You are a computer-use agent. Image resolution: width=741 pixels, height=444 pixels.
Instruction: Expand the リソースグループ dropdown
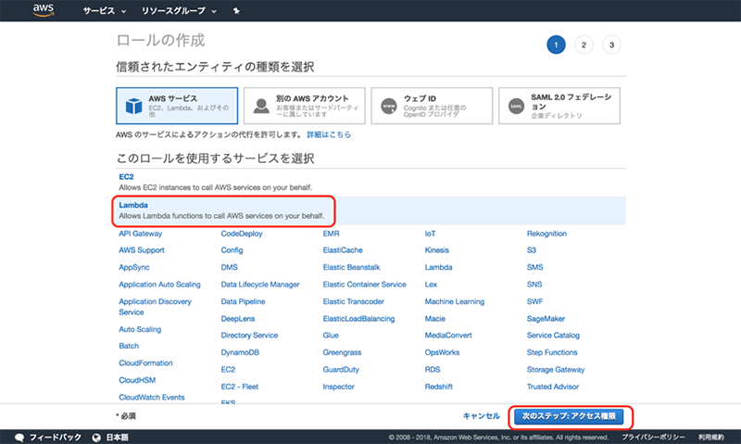coord(179,11)
